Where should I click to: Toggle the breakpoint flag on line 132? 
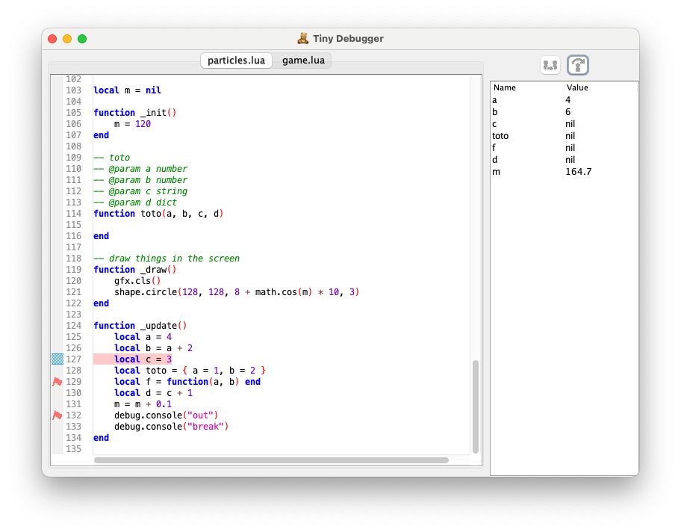tap(57, 415)
